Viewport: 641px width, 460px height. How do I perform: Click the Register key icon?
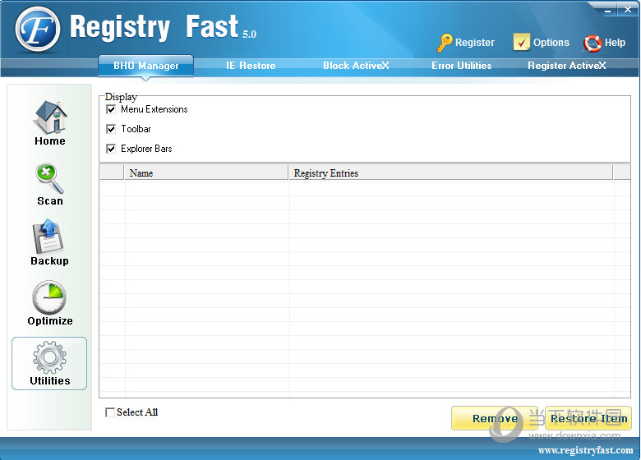pyautogui.click(x=445, y=43)
